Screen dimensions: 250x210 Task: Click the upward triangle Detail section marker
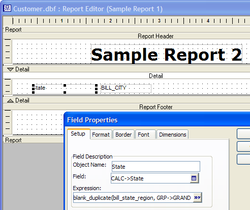[10, 100]
